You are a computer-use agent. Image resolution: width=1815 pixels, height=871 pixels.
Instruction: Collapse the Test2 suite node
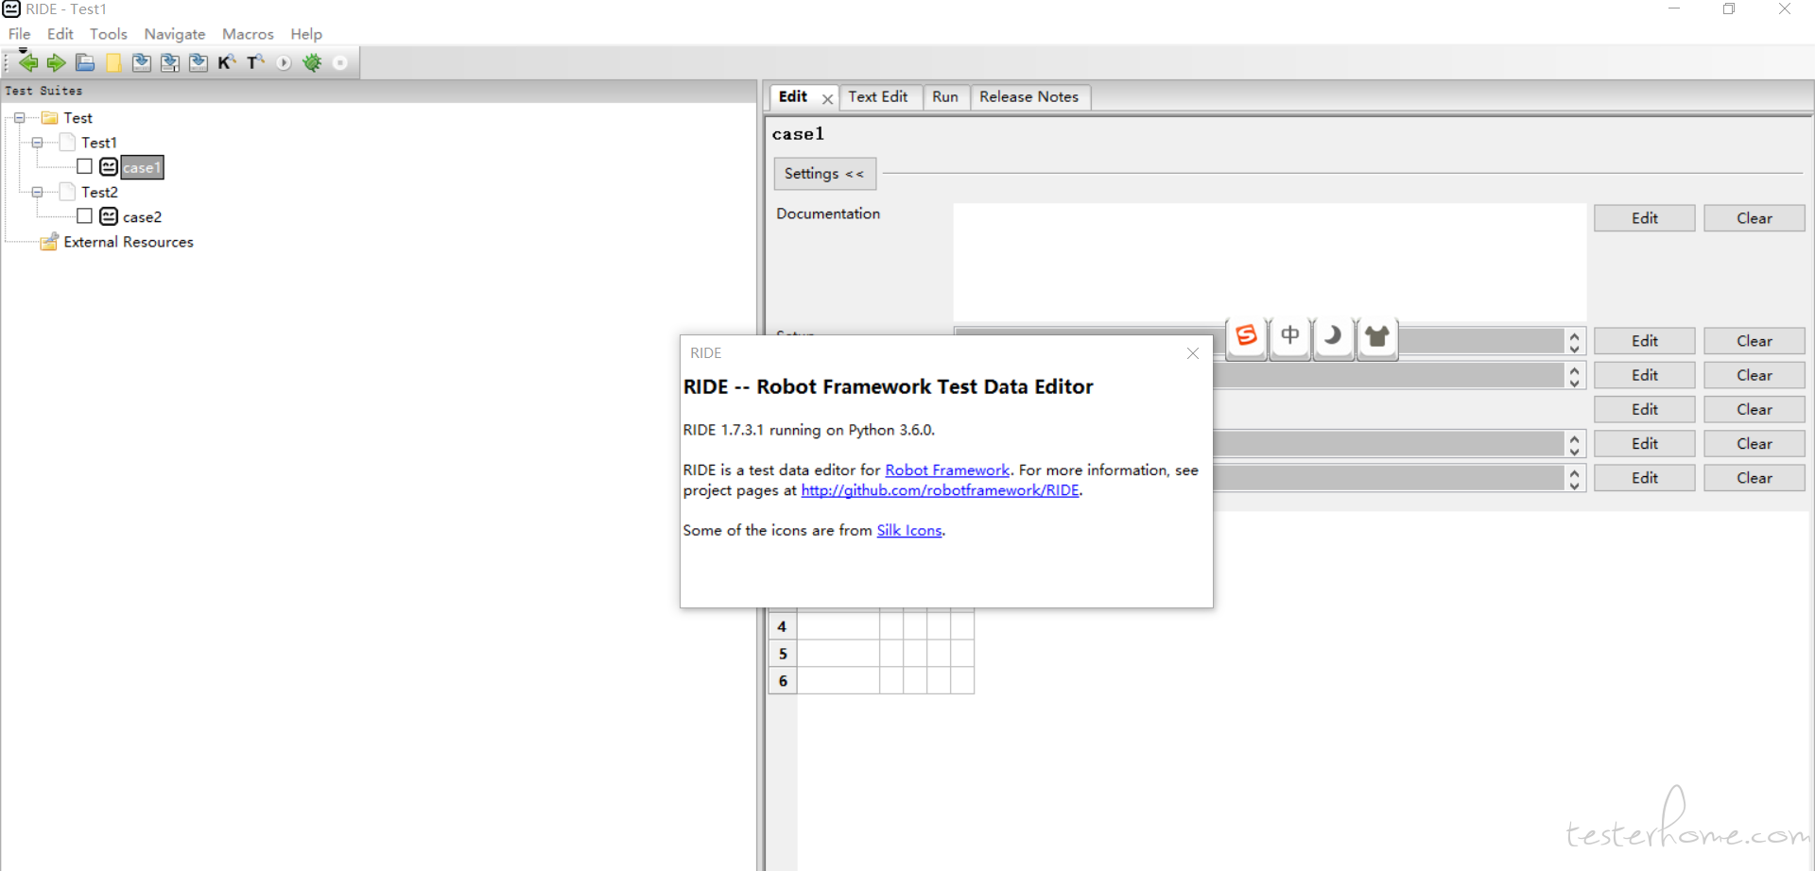pos(38,192)
